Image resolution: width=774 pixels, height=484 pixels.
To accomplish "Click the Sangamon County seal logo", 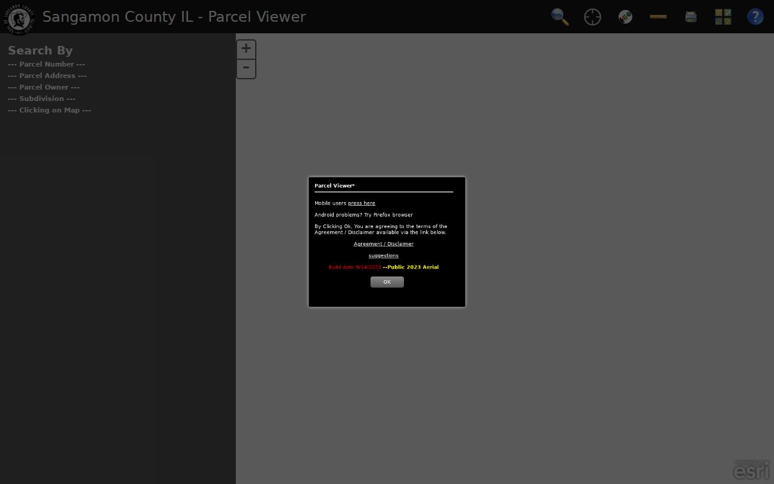I will [x=19, y=19].
